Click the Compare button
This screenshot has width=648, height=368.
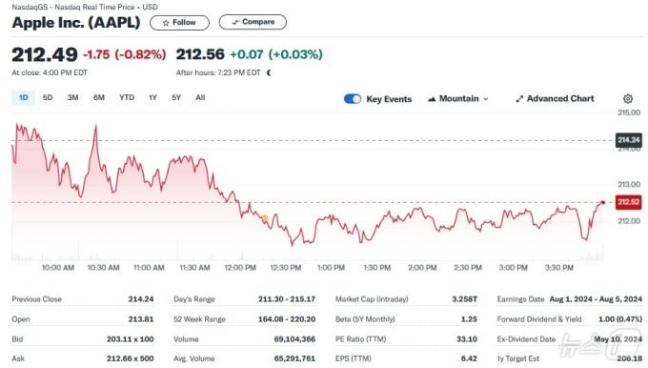(x=253, y=22)
